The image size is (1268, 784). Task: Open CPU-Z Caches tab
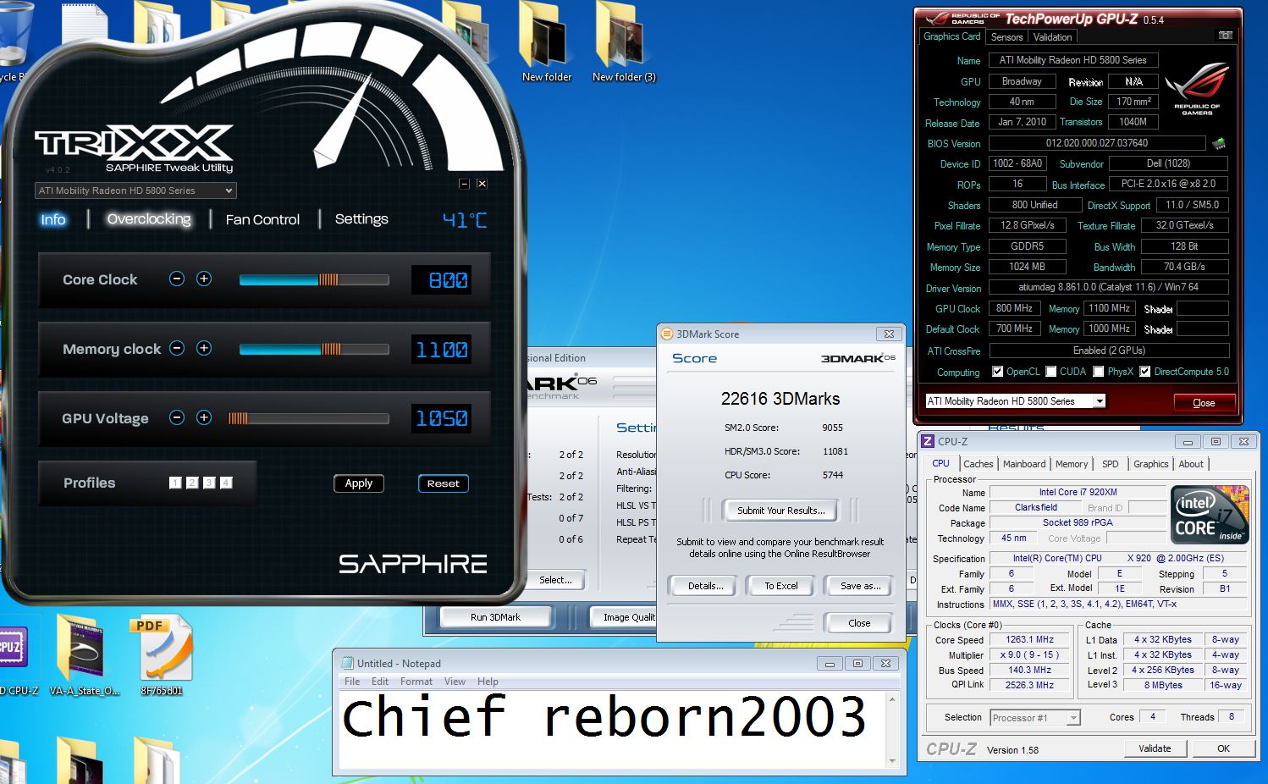(x=978, y=464)
